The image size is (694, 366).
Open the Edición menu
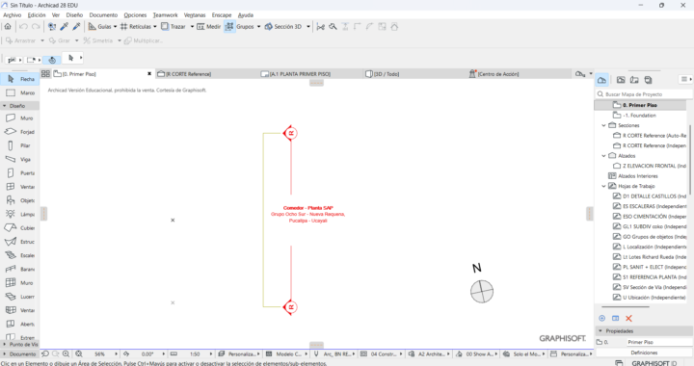[x=37, y=15]
